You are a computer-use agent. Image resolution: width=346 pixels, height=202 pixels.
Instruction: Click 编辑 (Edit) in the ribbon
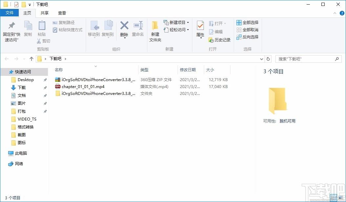pyautogui.click(x=216, y=32)
